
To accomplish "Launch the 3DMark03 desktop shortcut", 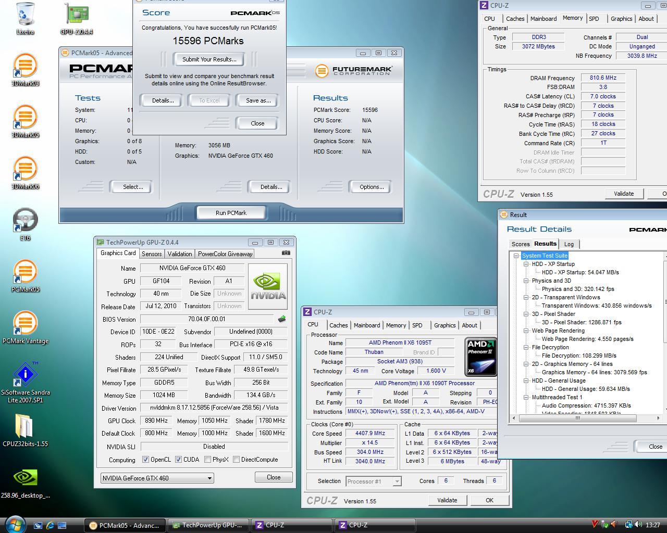I will click(x=25, y=70).
